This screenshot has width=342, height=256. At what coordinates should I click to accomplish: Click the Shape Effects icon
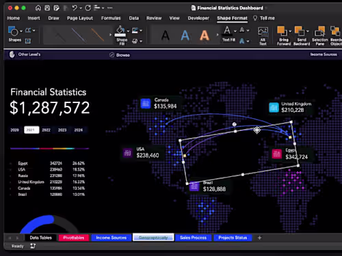pyautogui.click(x=135, y=41)
